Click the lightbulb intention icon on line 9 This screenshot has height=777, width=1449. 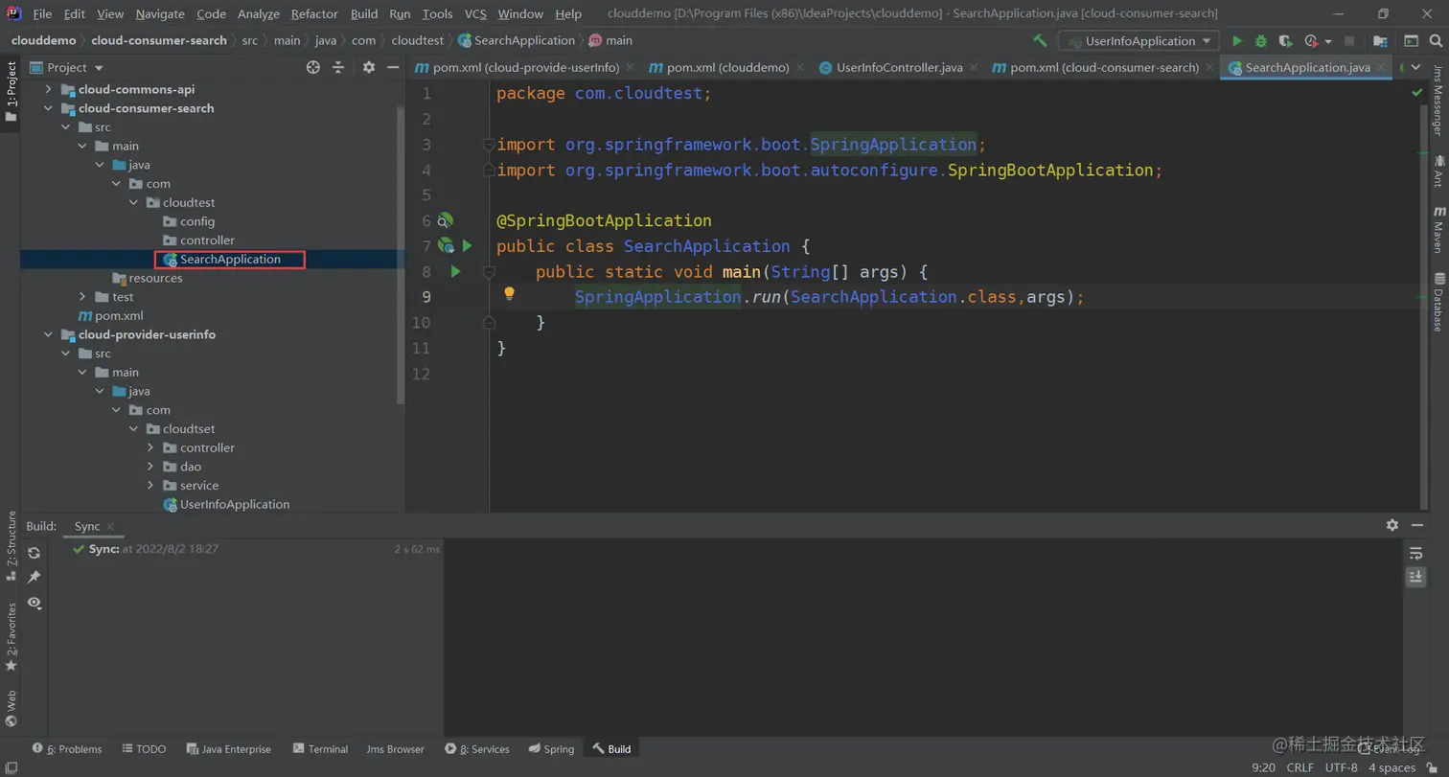pyautogui.click(x=510, y=294)
